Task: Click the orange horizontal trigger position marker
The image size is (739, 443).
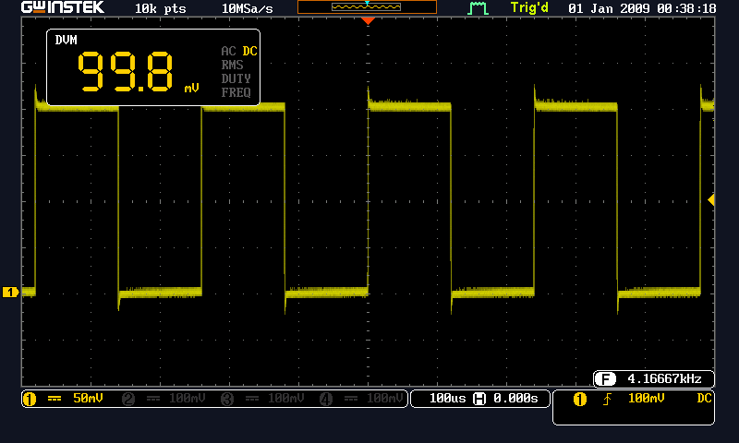Action: (368, 20)
